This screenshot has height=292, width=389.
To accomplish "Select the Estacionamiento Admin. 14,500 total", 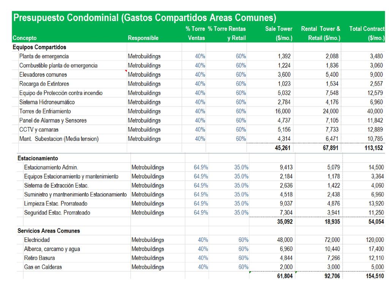I will tap(376, 167).
